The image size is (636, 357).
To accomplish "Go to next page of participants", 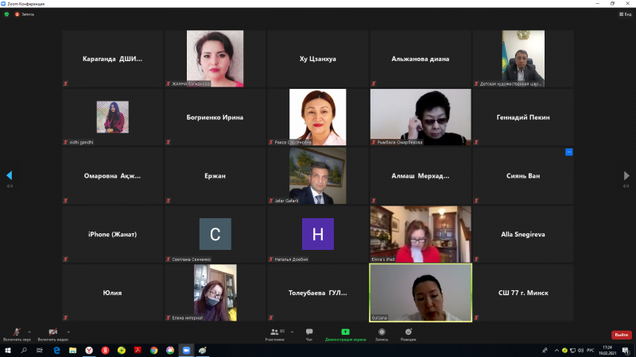I will coord(626,175).
